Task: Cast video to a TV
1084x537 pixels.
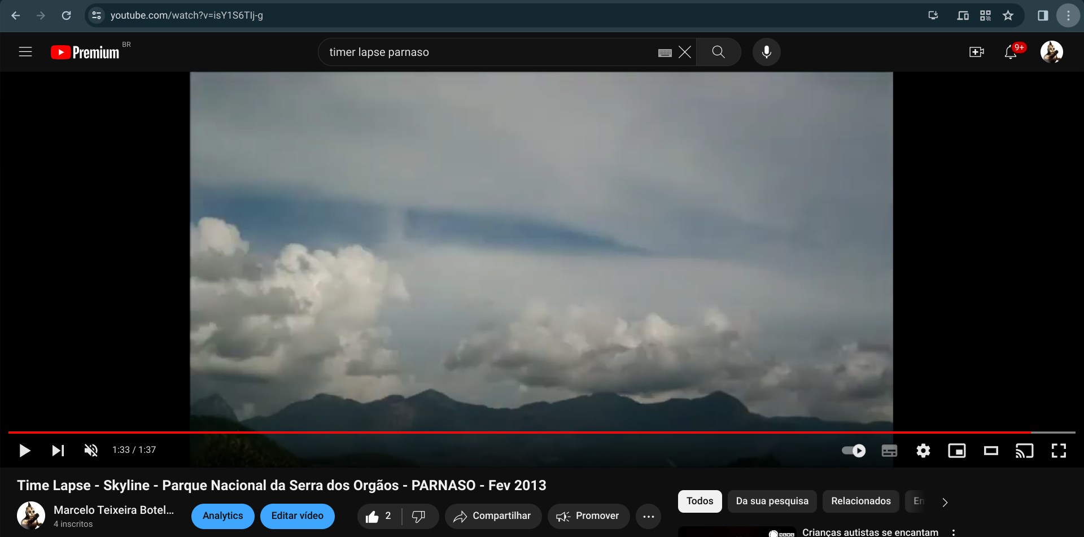Action: (1024, 451)
